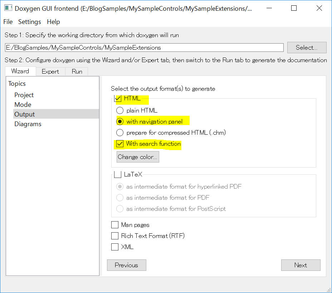Screen dimensions: 332x293
Task: Maximize the Doxygen window
Action: (294, 8)
